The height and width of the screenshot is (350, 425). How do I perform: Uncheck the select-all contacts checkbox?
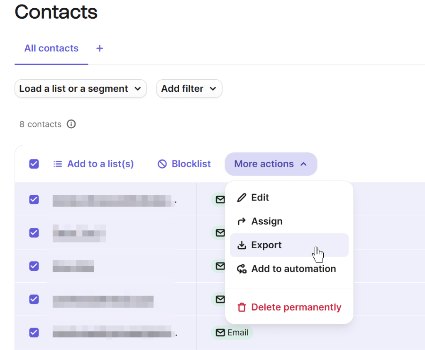[34, 164]
